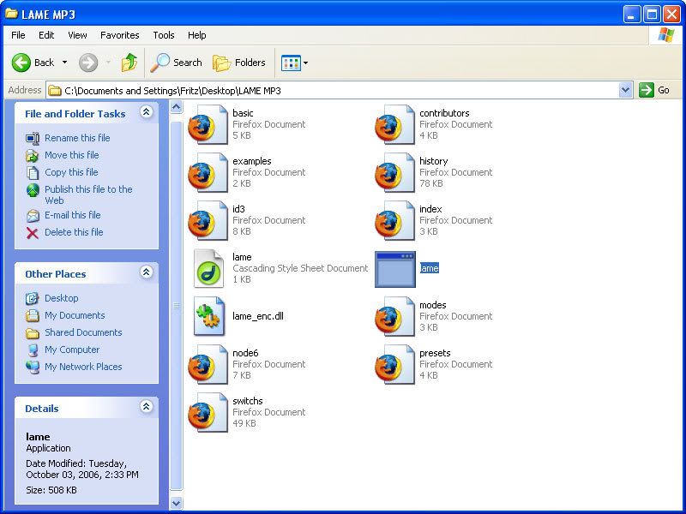Click the Search magnifier button

[x=176, y=63]
